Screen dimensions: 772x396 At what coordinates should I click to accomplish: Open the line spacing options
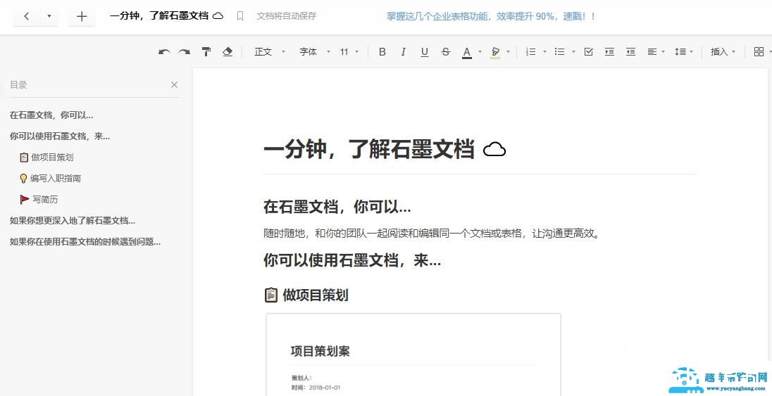(x=683, y=51)
